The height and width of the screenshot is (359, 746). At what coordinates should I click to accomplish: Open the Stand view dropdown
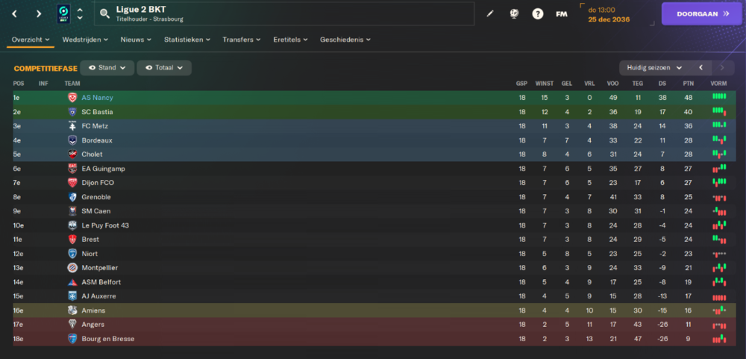tap(107, 68)
